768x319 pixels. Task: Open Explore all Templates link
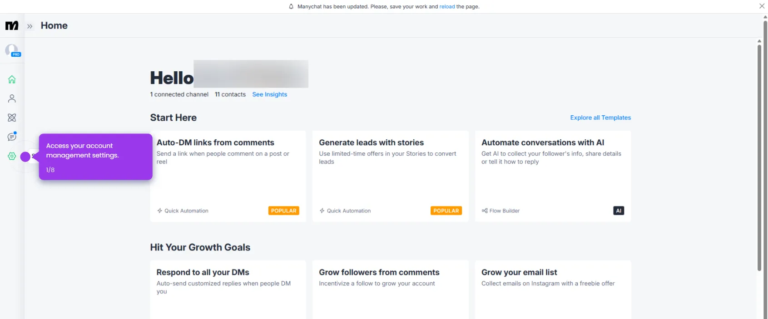point(600,118)
